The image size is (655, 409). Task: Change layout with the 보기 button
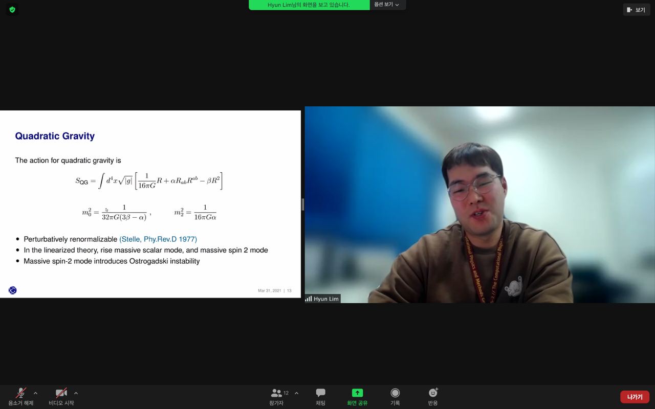(x=636, y=10)
